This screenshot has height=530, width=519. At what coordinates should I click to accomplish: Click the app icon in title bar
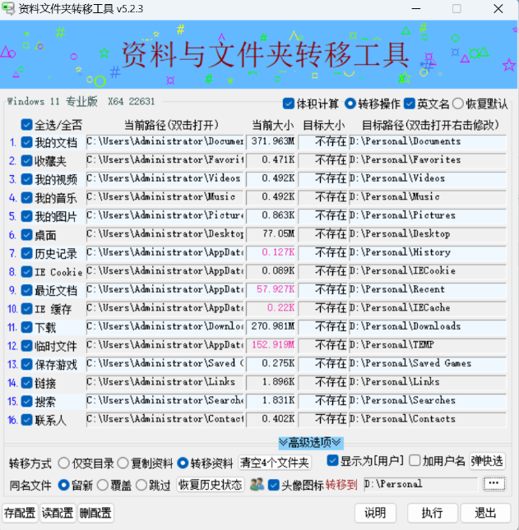(10, 10)
